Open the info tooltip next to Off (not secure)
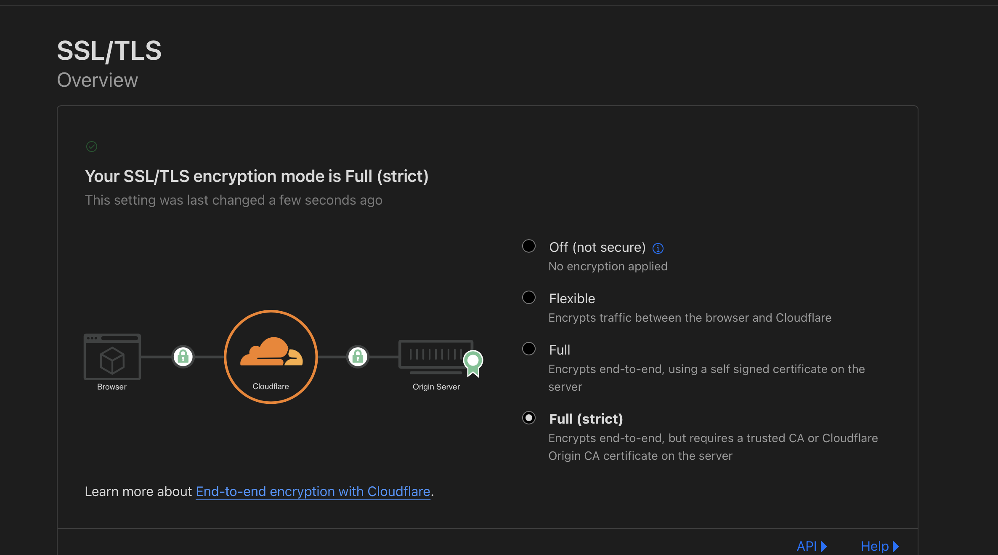This screenshot has height=555, width=998. (658, 248)
